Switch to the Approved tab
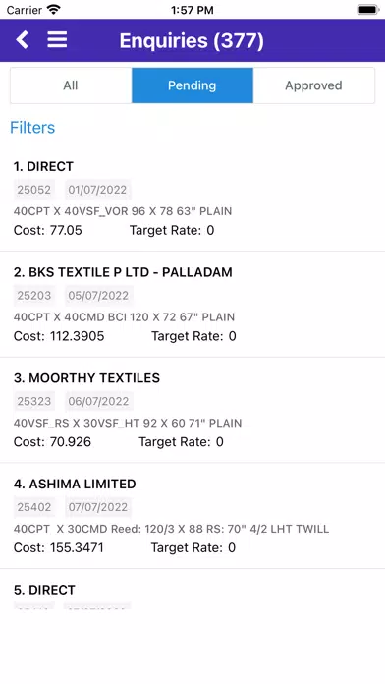This screenshot has height=684, width=385. tap(313, 85)
